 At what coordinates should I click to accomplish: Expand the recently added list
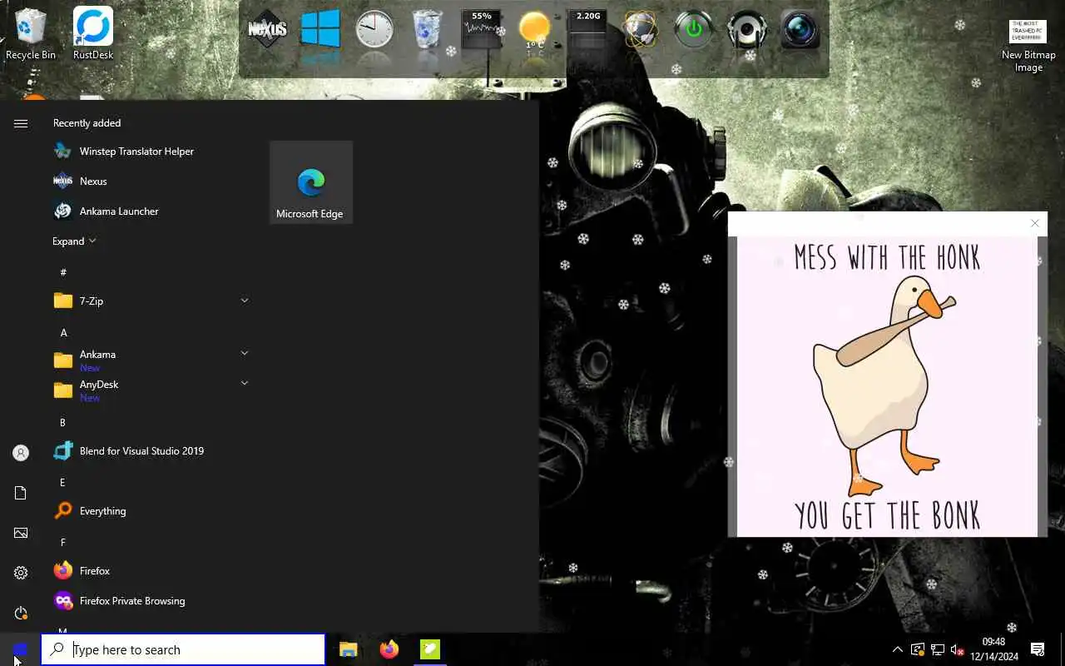click(74, 241)
